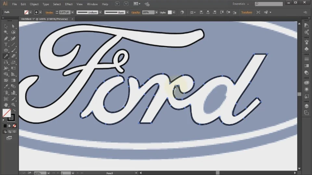The width and height of the screenshot is (312, 175).
Task: Click the Stroke color box in tools panel
Action: tap(12, 118)
